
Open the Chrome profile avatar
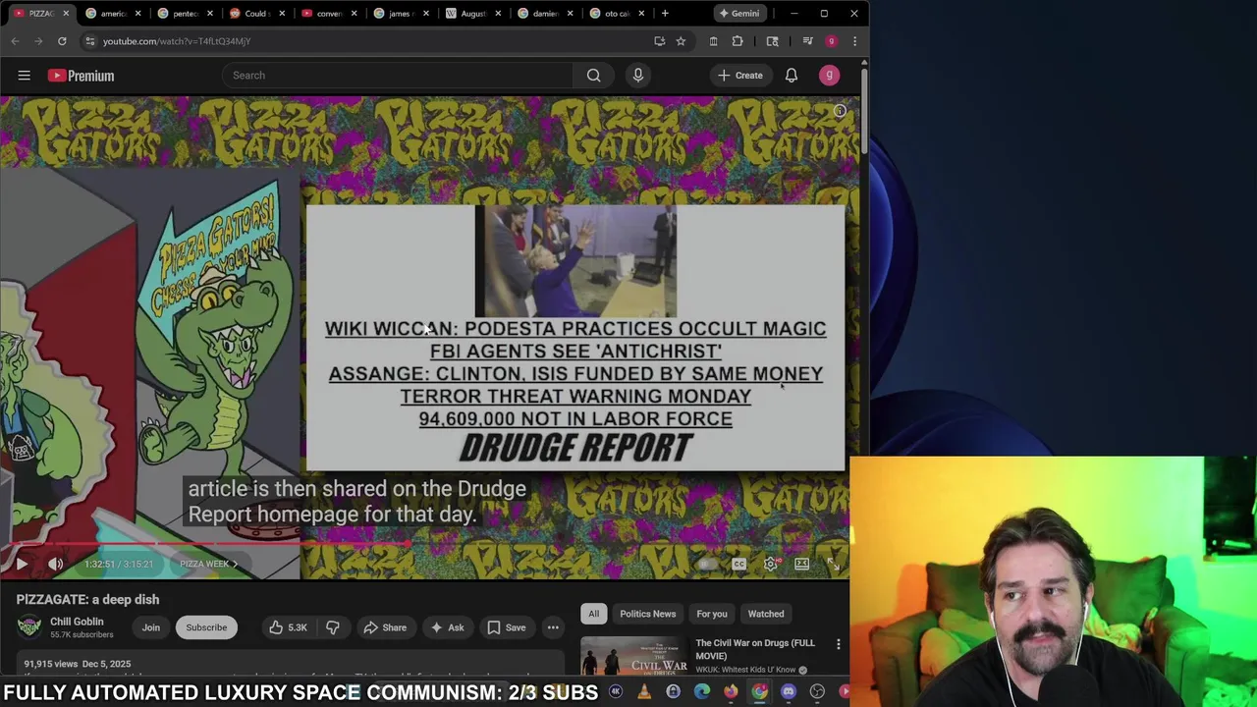point(831,41)
